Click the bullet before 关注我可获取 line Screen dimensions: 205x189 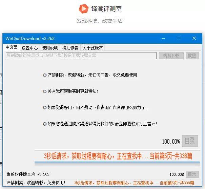point(45,91)
